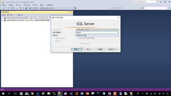The width and height of the screenshot is (171, 96).
Task: Open the 창(W) menu
Action: 42,5
